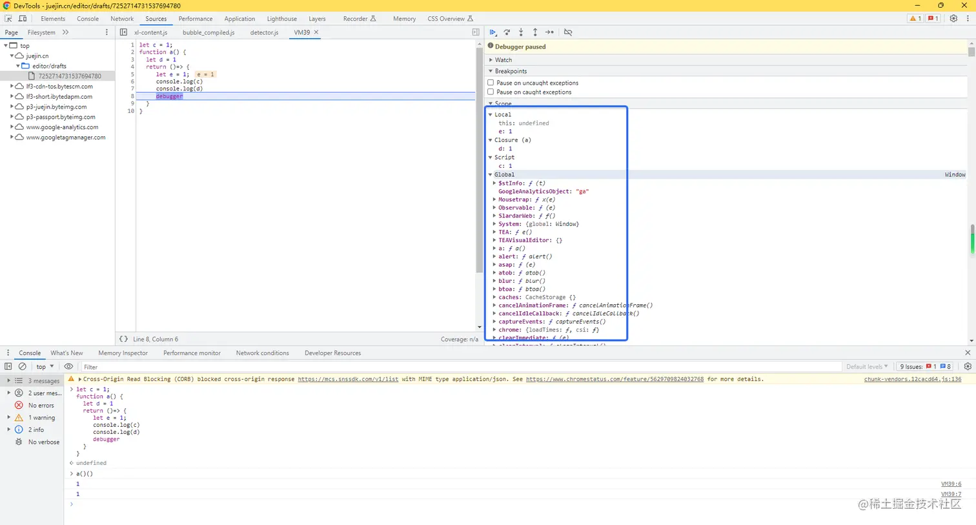976x525 pixels.
Task: Open the top context dropdown
Action: coord(45,367)
